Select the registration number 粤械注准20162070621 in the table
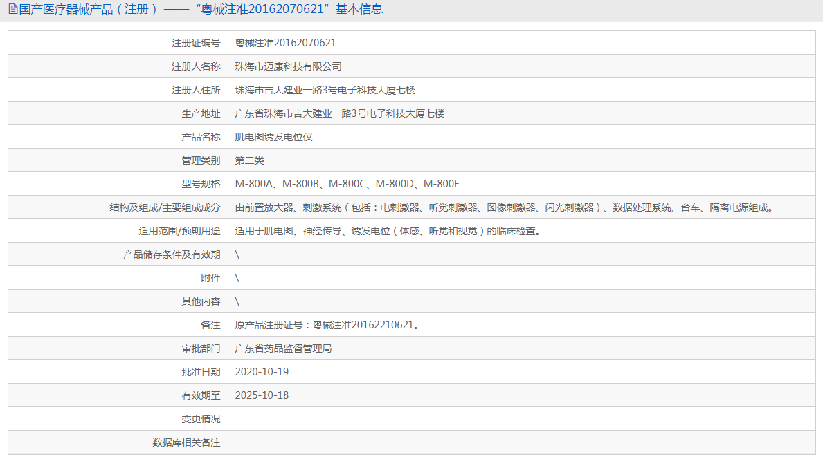Viewport: 823px width, 459px height. click(x=285, y=43)
